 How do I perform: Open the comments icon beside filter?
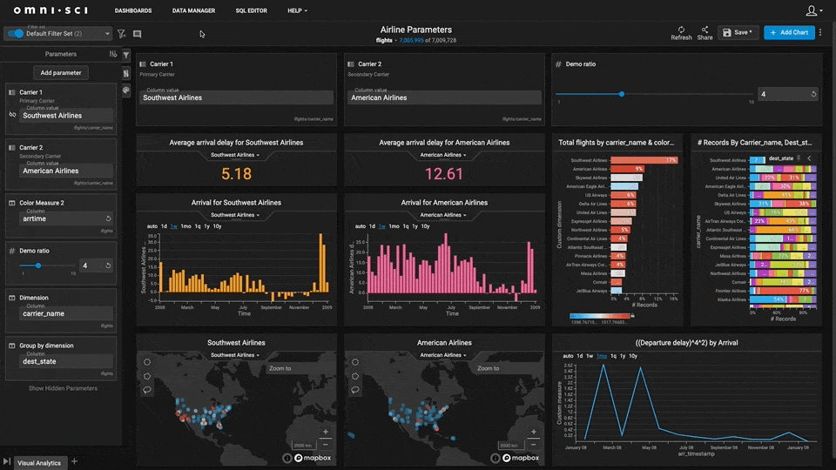tap(137, 34)
